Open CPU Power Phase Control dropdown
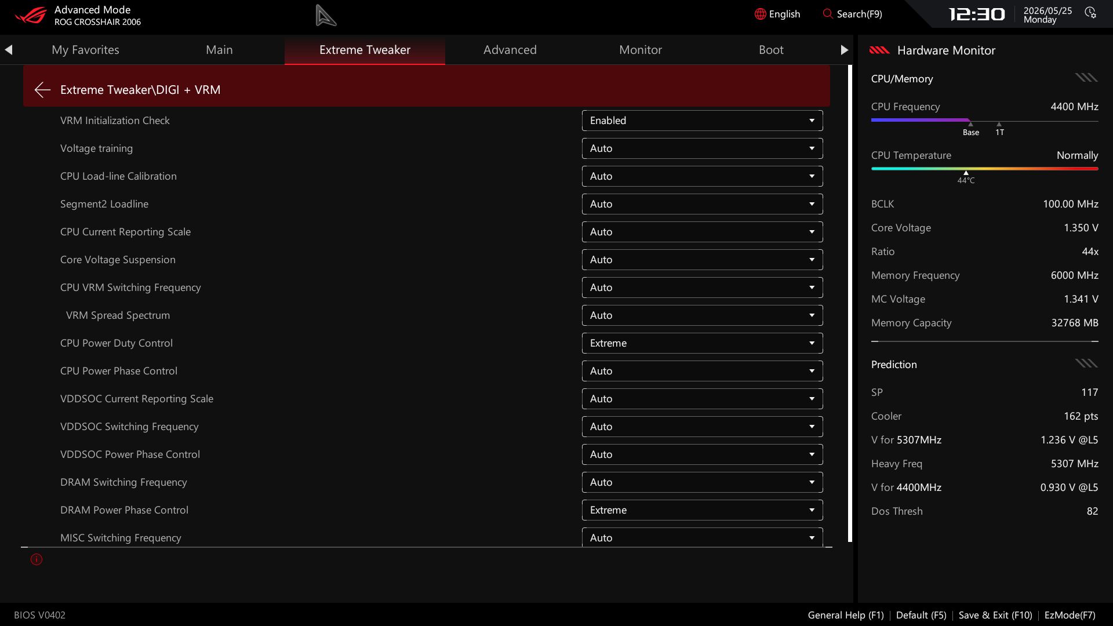Image resolution: width=1113 pixels, height=626 pixels. 702,371
